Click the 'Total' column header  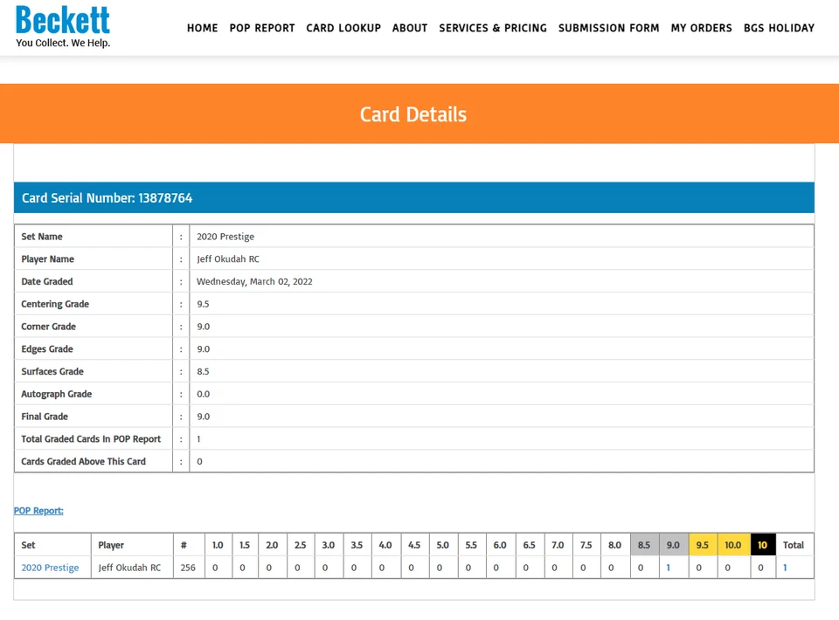coord(794,545)
